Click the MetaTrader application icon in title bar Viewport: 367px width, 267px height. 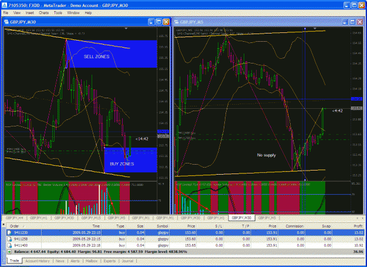[x=5, y=5]
